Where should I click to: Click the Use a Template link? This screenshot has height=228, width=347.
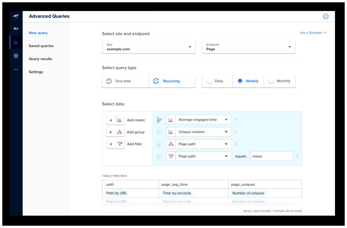[x=313, y=33]
